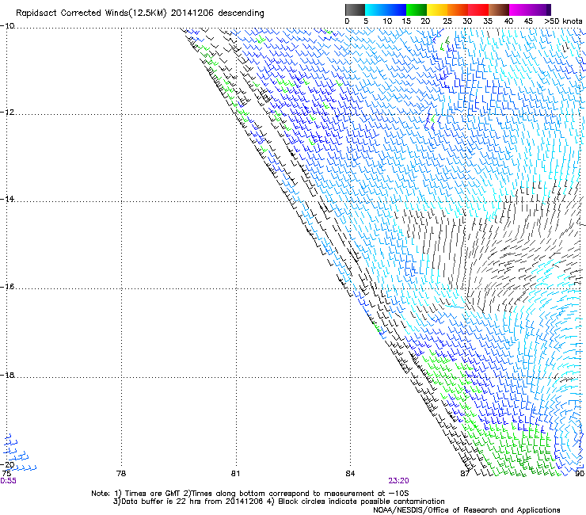The height and width of the screenshot is (515, 586).
Task: Click the purple time stamp '23:20'
Action: click(x=398, y=481)
